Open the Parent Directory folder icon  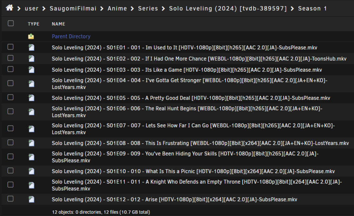tap(31, 37)
